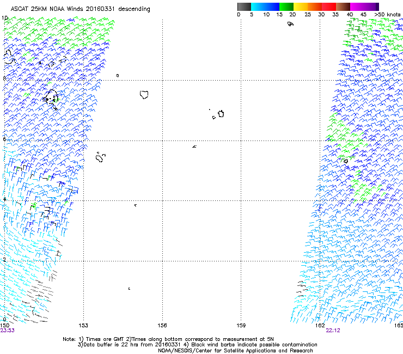Click the brown 35–40 knots legend swatch
The image size is (403, 354).
point(343,7)
